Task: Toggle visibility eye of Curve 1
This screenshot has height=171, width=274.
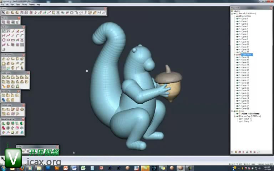Action: [x=237, y=19]
